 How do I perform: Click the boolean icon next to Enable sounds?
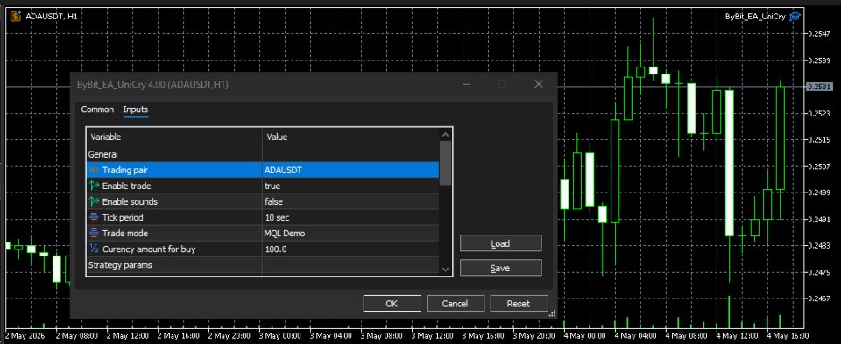pos(95,201)
